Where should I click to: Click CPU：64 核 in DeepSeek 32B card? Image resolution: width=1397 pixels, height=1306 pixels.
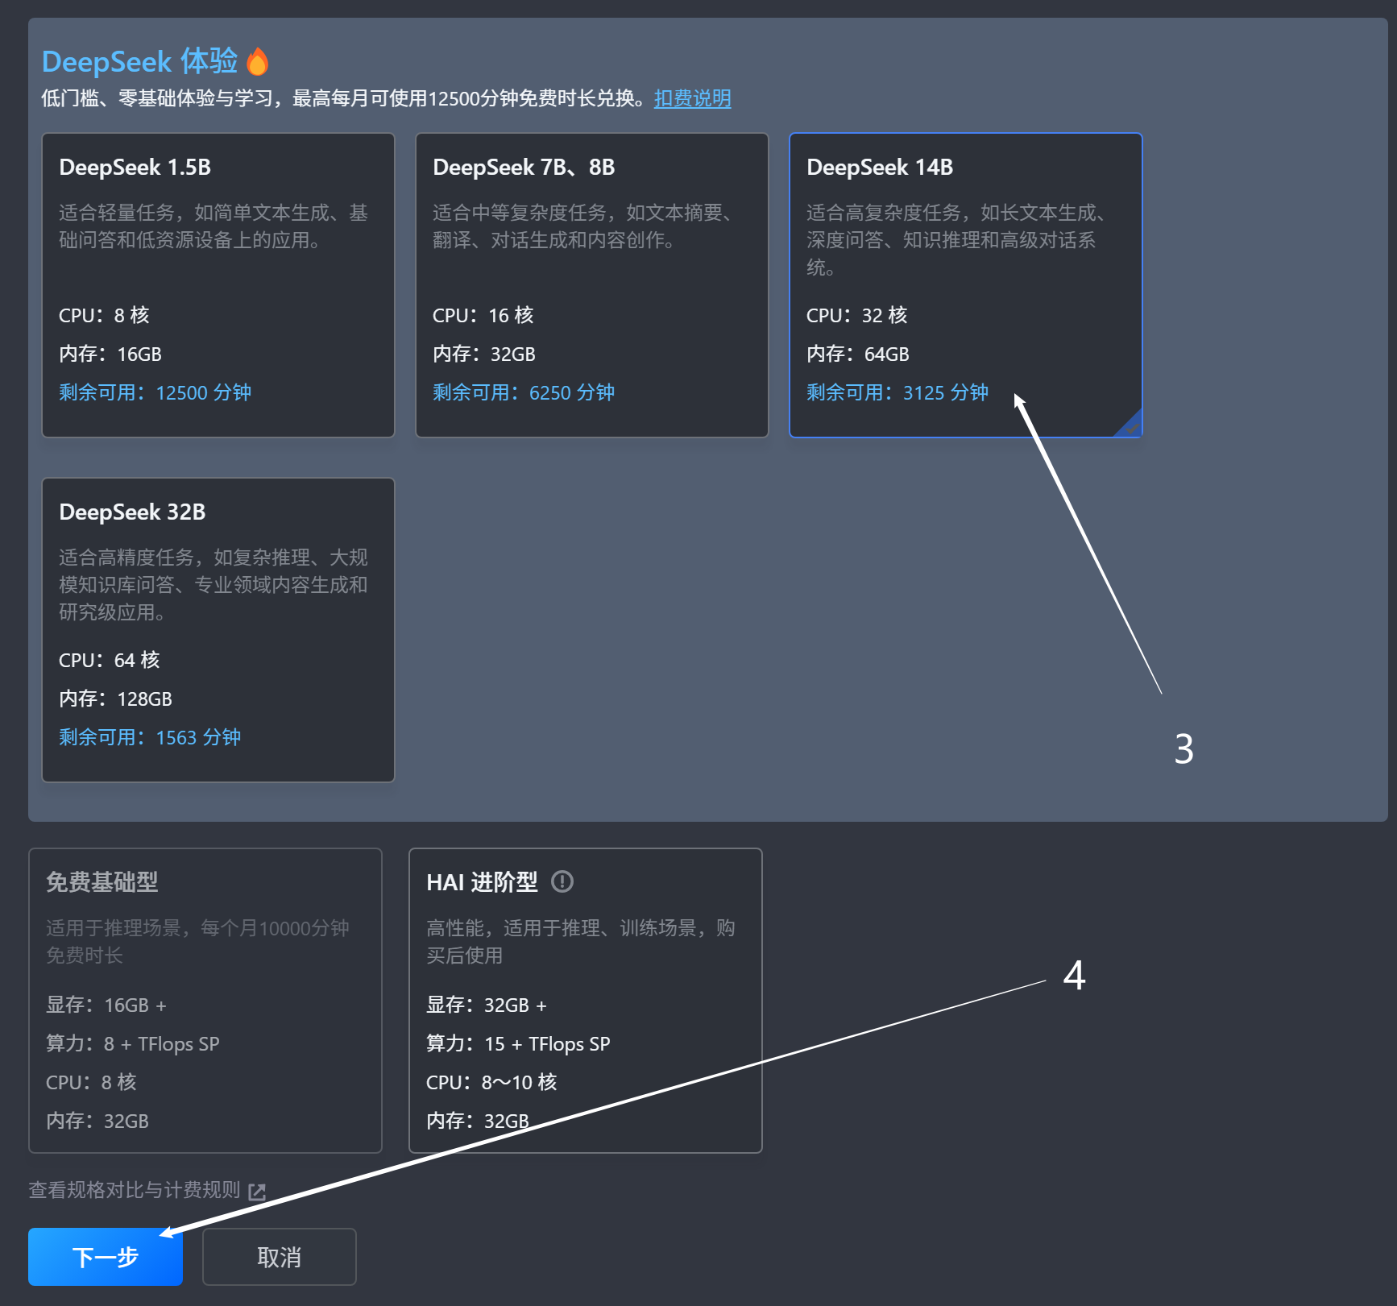coord(110,660)
